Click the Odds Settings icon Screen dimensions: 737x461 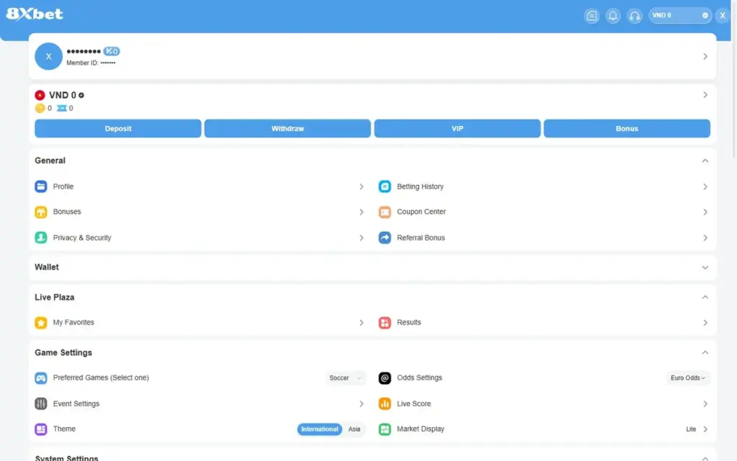coord(384,377)
